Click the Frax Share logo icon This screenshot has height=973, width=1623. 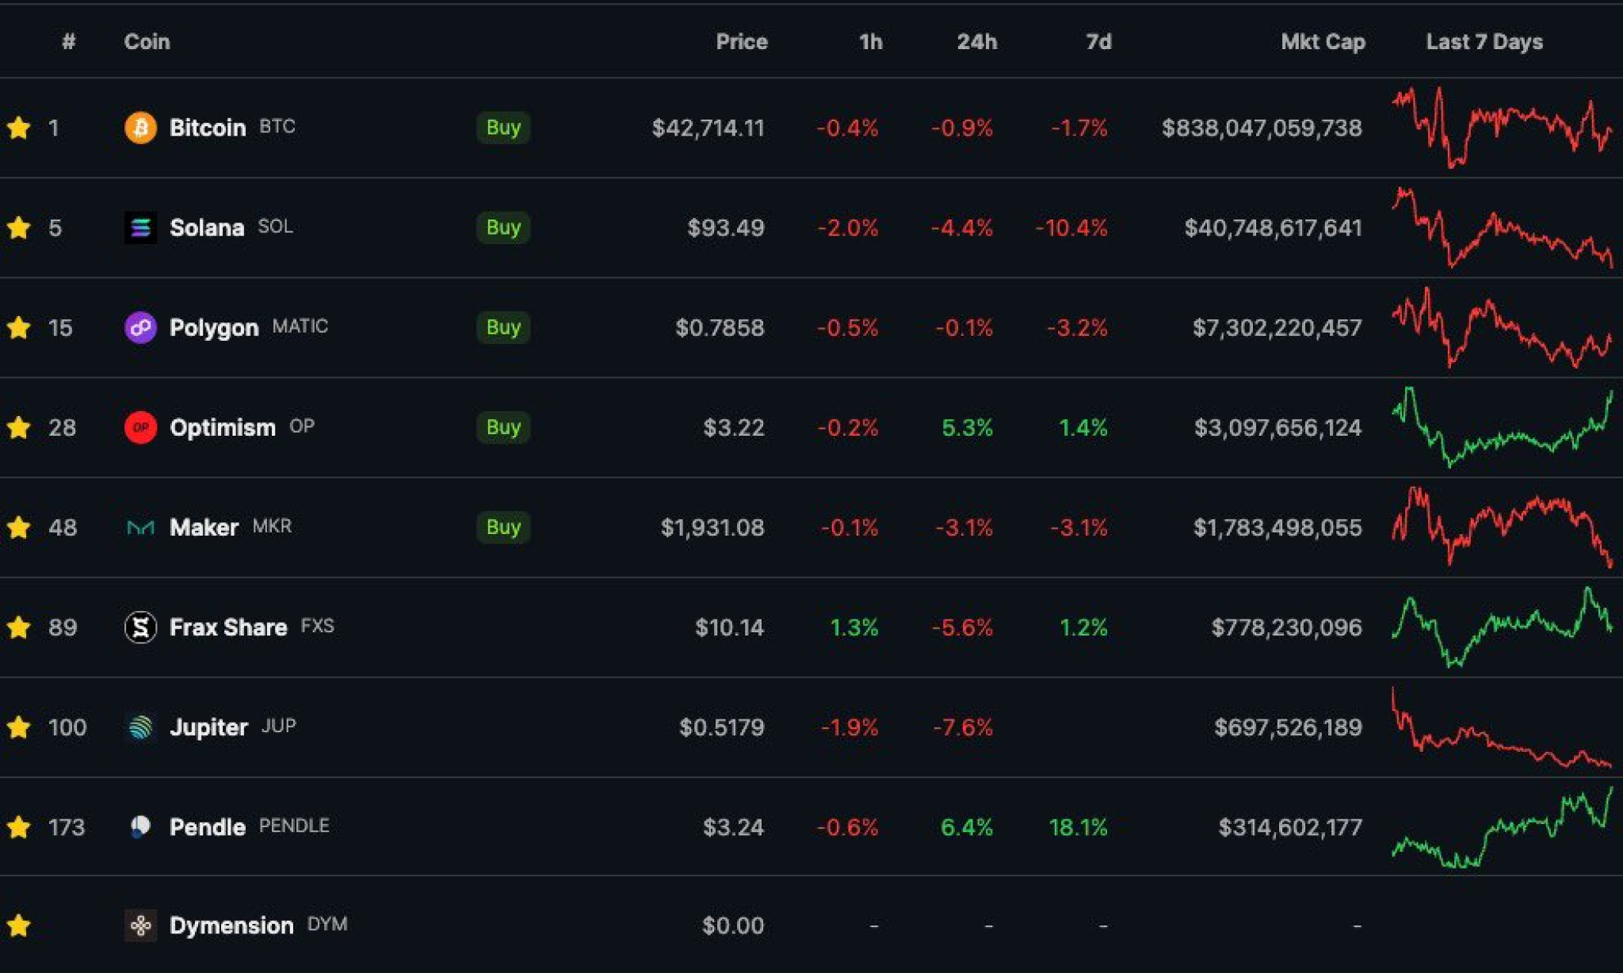pos(140,627)
